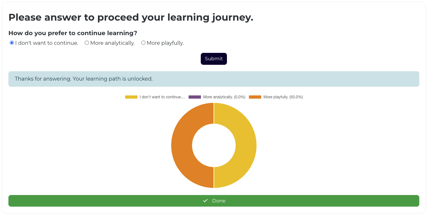Click the "More analytically. (0.0%)" legend label

(x=224, y=97)
